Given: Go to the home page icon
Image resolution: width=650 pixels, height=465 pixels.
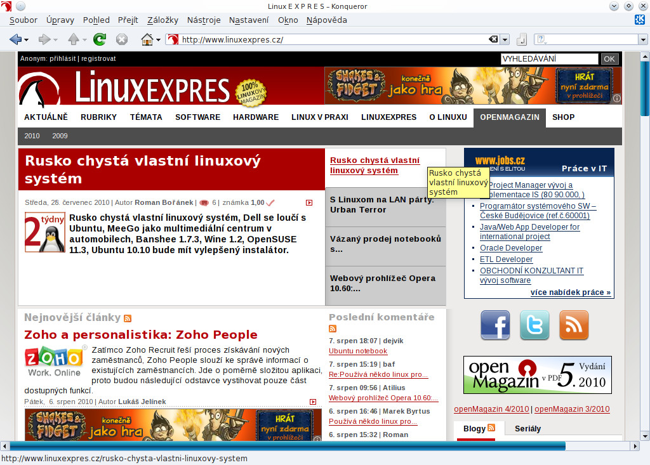Looking at the screenshot, I should 147,39.
